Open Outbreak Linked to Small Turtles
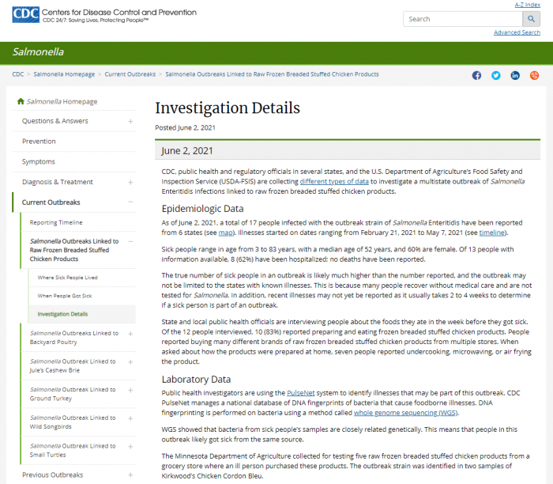Screen dimensions: 553x484 pos(73,451)
